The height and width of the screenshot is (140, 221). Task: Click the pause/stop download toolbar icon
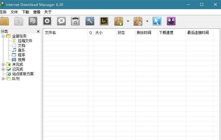pos(47,21)
